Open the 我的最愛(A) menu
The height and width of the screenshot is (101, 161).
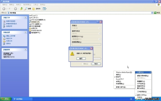(x=27, y=5)
